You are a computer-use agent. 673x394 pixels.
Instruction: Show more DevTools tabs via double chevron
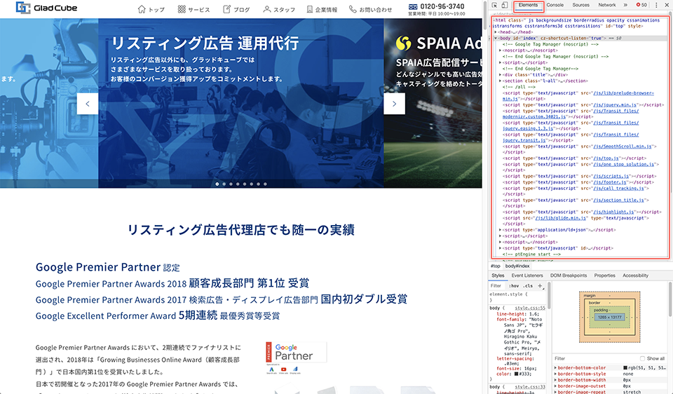pos(625,5)
